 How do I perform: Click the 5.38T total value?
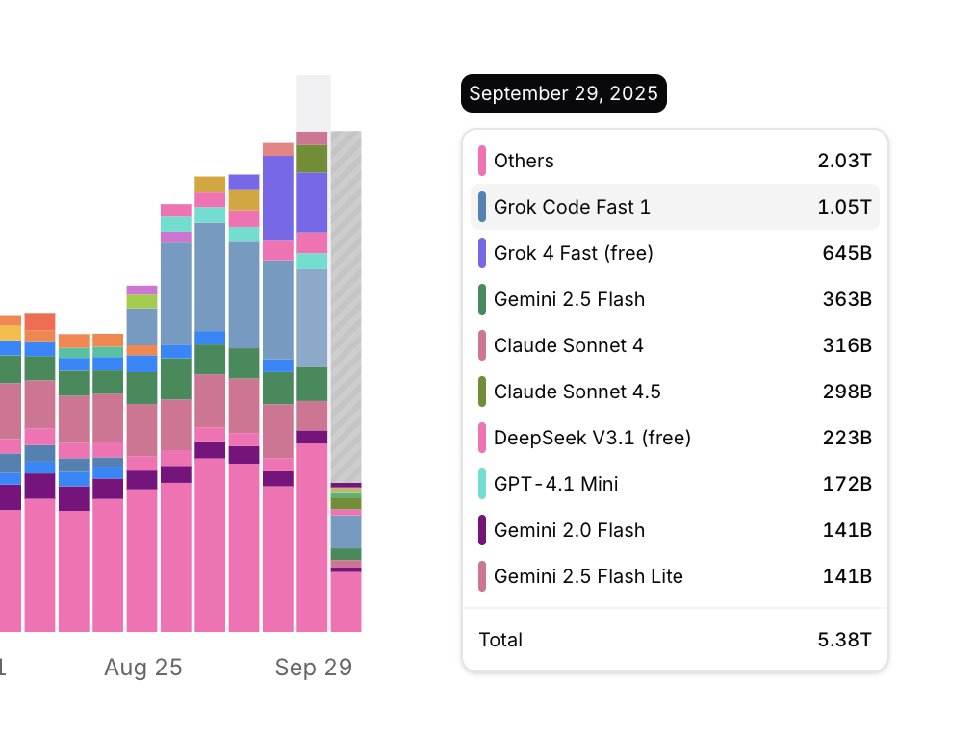(x=844, y=640)
